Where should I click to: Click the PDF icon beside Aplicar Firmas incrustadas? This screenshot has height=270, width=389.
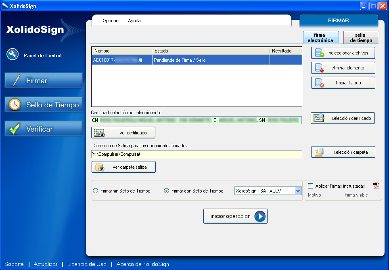pyautogui.click(x=376, y=186)
